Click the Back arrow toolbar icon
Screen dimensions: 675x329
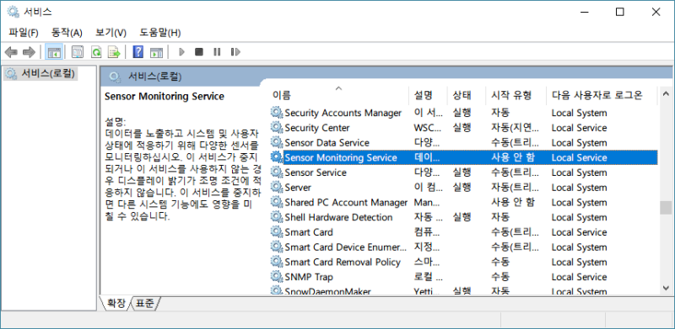point(11,52)
